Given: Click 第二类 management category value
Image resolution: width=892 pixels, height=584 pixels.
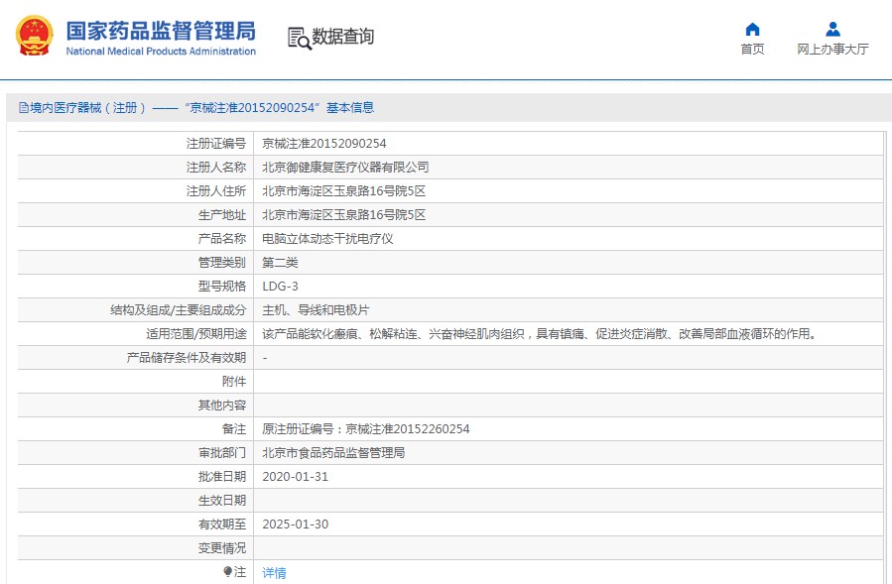Looking at the screenshot, I should (x=280, y=263).
